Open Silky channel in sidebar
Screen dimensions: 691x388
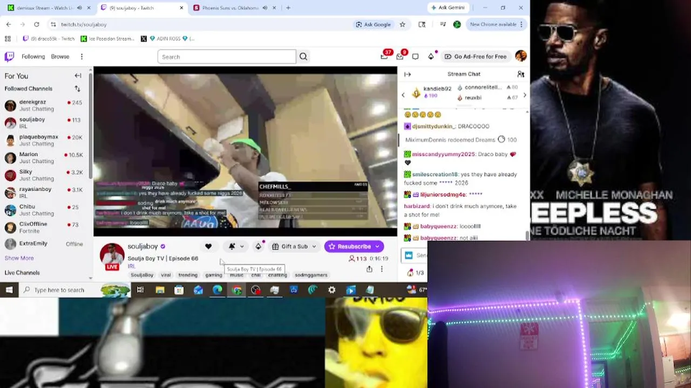pyautogui.click(x=45, y=175)
